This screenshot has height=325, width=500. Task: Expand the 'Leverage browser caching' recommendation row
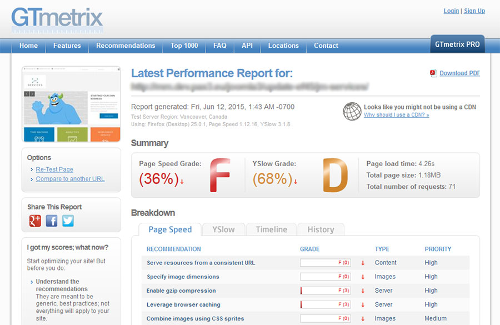point(183,304)
